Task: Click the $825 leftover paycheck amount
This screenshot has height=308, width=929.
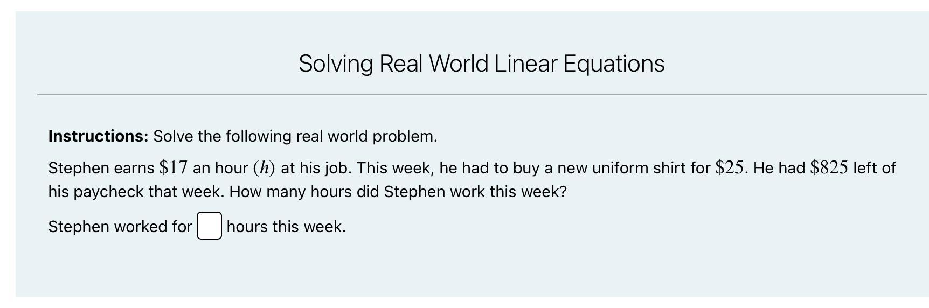Action: tap(829, 167)
